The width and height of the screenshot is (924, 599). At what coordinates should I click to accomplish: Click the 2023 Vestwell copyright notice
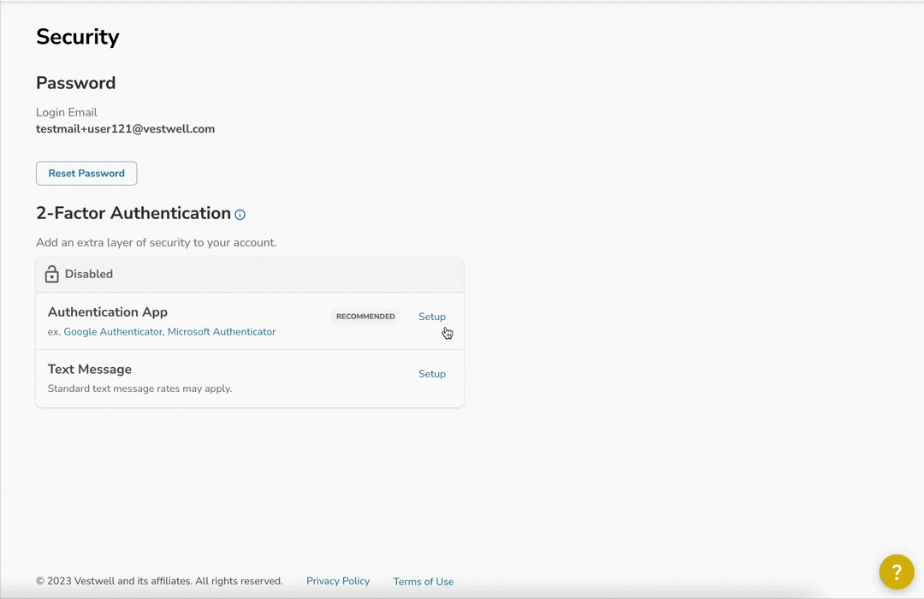(x=159, y=581)
